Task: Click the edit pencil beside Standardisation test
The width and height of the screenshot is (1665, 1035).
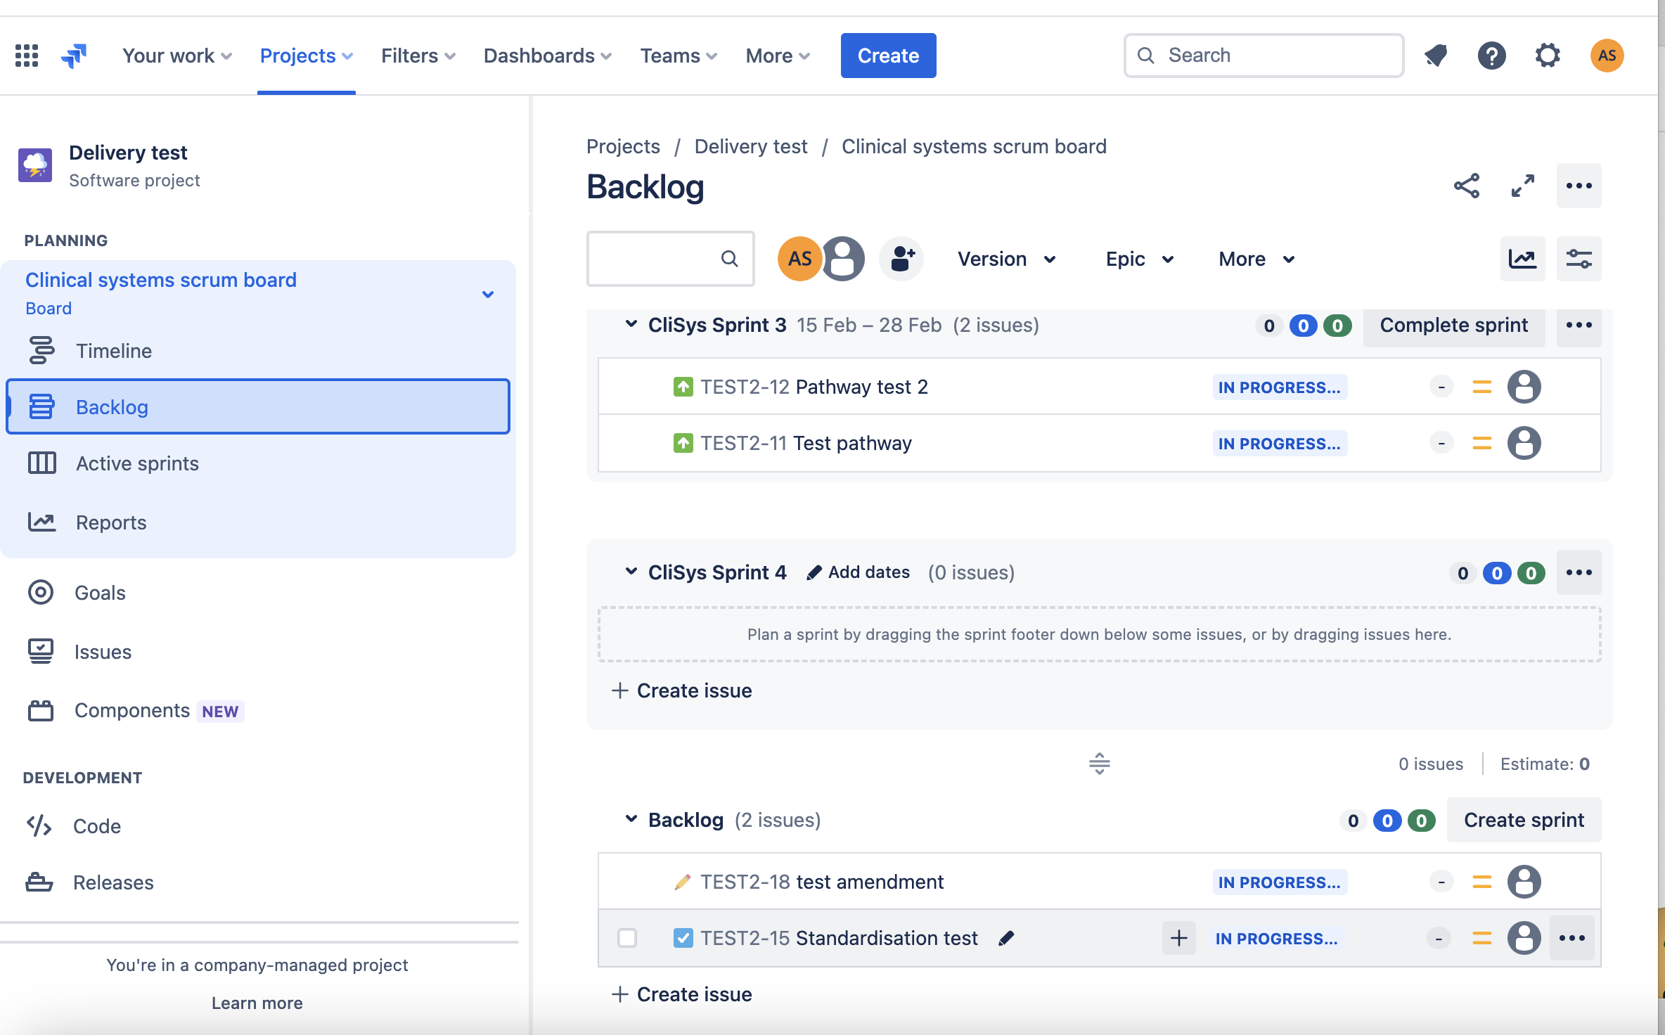Action: (1006, 939)
